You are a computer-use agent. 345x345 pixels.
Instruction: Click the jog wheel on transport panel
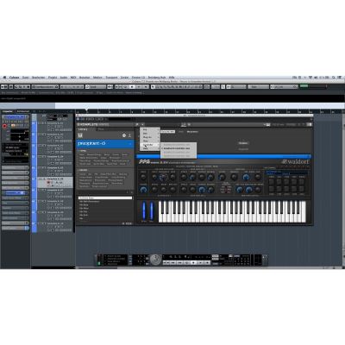pyautogui.click(x=155, y=260)
